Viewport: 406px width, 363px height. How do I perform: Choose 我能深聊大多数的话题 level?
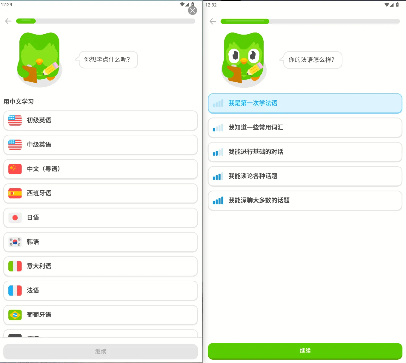tap(305, 201)
